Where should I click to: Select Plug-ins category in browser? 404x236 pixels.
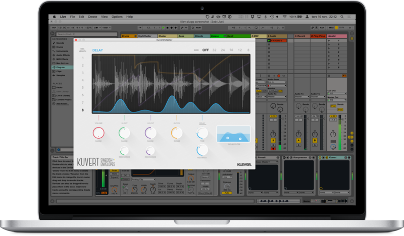coord(62,67)
